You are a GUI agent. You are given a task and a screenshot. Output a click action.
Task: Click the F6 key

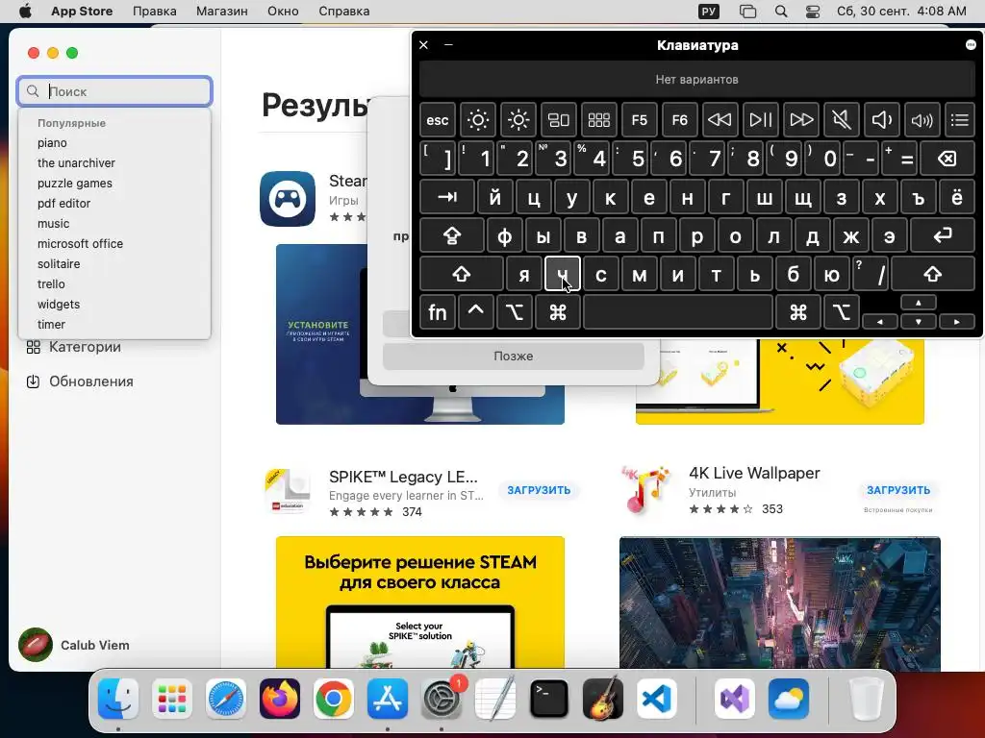click(680, 120)
